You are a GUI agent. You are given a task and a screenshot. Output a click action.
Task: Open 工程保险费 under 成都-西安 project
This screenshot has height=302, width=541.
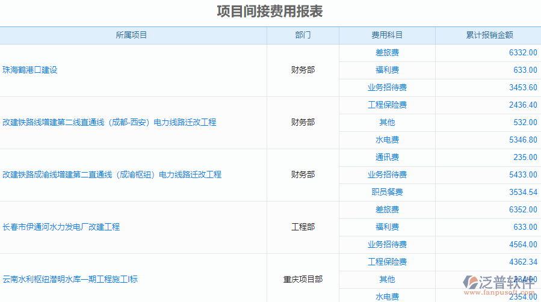[x=387, y=105]
